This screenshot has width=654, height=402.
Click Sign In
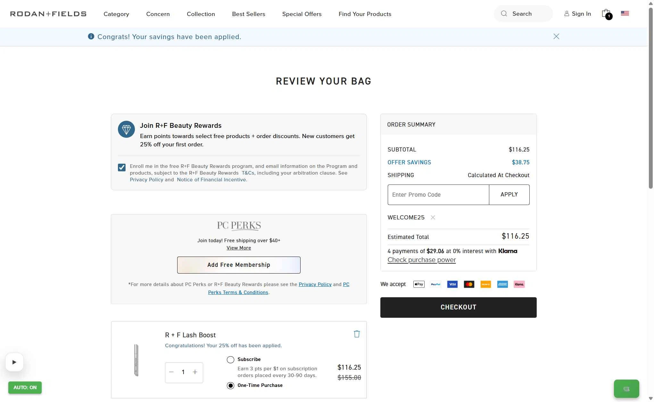[577, 14]
